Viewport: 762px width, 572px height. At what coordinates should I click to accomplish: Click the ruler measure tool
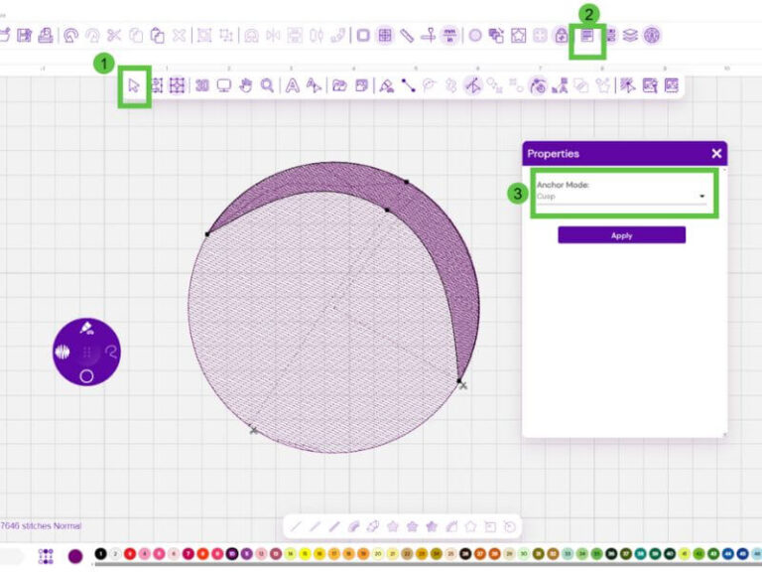(x=407, y=36)
